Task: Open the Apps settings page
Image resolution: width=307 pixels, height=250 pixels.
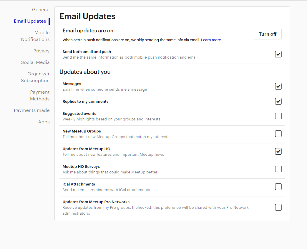Action: pos(44,122)
